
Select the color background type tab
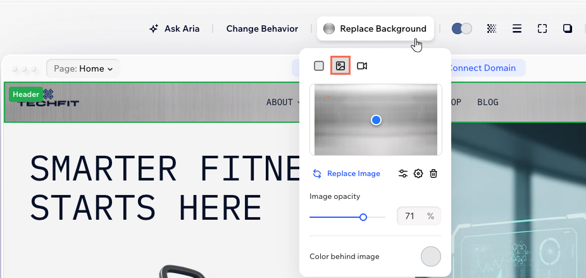point(319,66)
